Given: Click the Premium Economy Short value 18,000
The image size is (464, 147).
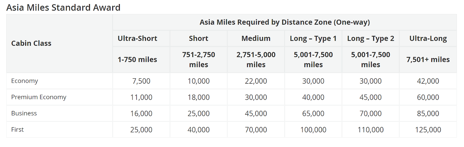Looking at the screenshot, I should [199, 97].
